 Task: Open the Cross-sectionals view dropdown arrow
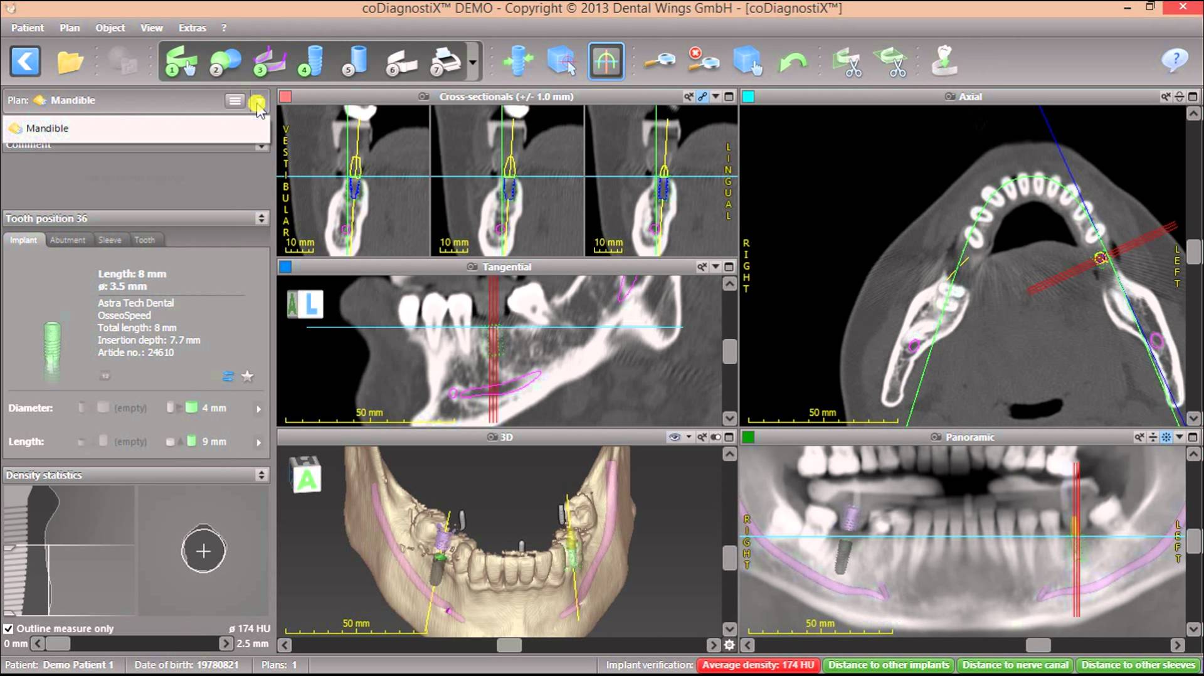pyautogui.click(x=716, y=97)
